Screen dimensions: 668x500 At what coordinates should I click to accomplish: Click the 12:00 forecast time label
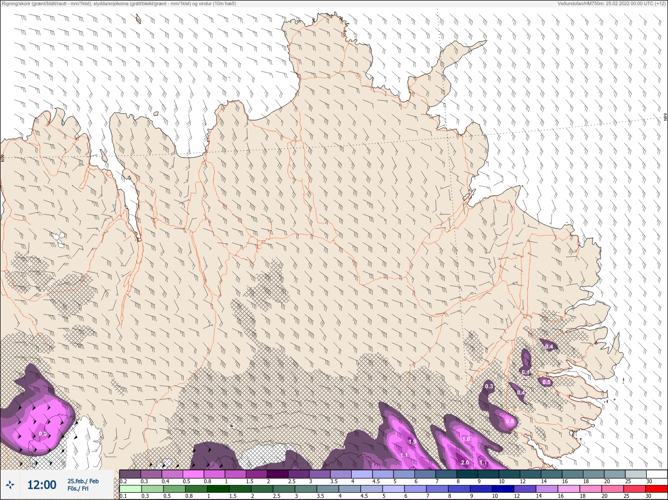[42, 485]
